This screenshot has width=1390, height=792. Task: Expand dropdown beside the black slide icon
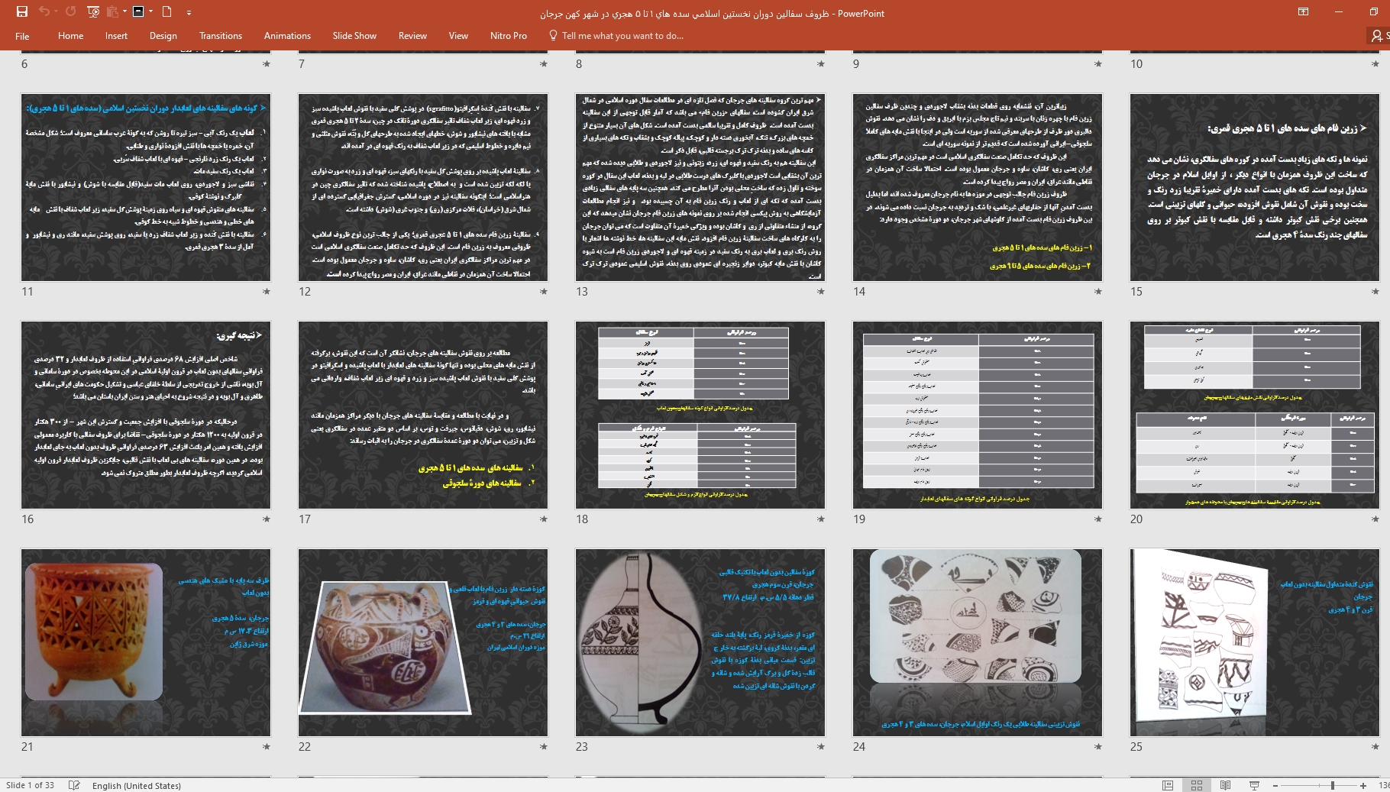click(x=151, y=11)
